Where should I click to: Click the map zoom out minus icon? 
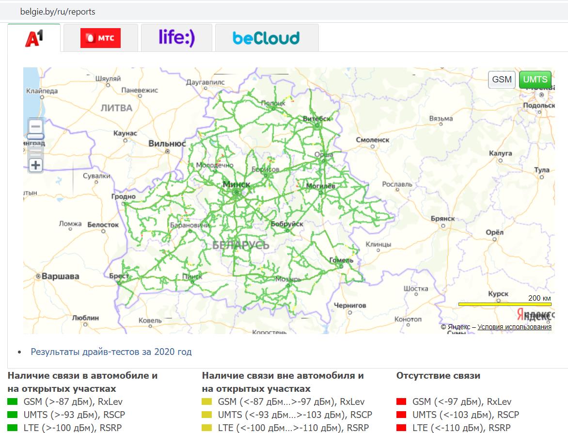pyautogui.click(x=35, y=127)
